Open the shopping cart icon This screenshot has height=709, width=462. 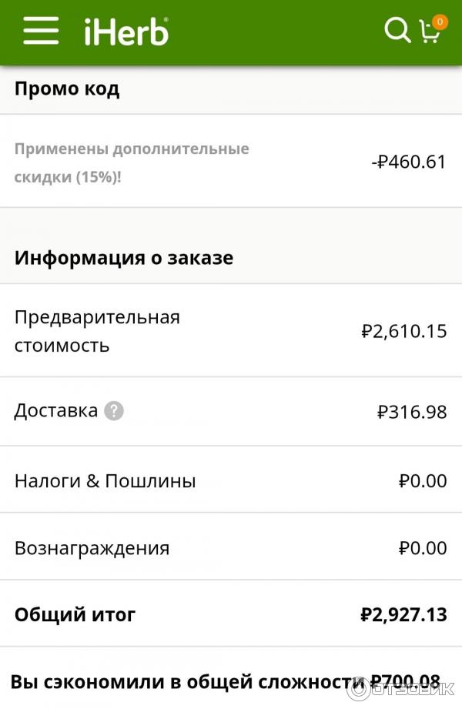[x=429, y=32]
